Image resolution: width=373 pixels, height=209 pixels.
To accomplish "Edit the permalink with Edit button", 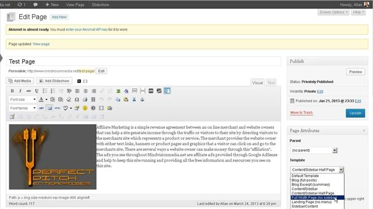I will pyautogui.click(x=101, y=71).
